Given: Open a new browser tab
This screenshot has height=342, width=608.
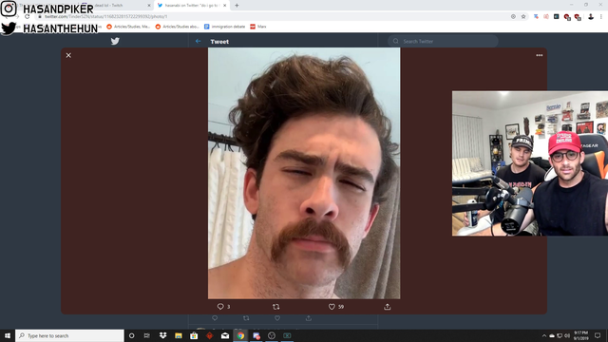Looking at the screenshot, I should coord(237,6).
